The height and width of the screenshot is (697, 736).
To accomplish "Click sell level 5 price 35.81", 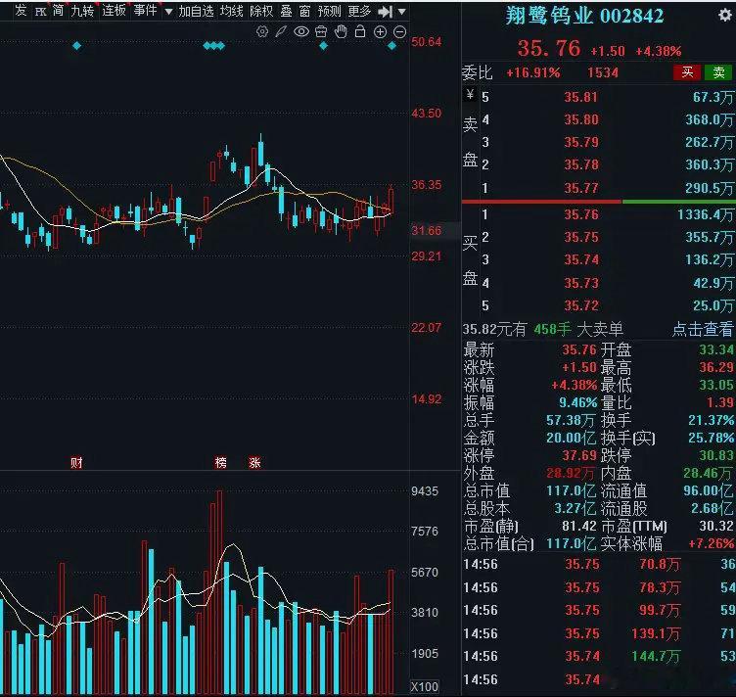I will [581, 97].
